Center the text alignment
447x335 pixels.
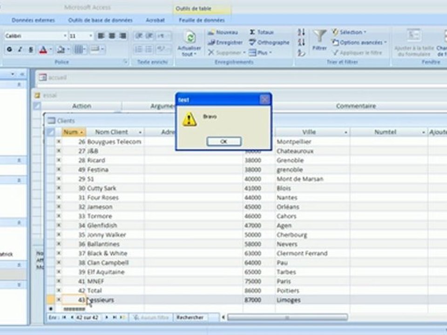tap(112, 36)
